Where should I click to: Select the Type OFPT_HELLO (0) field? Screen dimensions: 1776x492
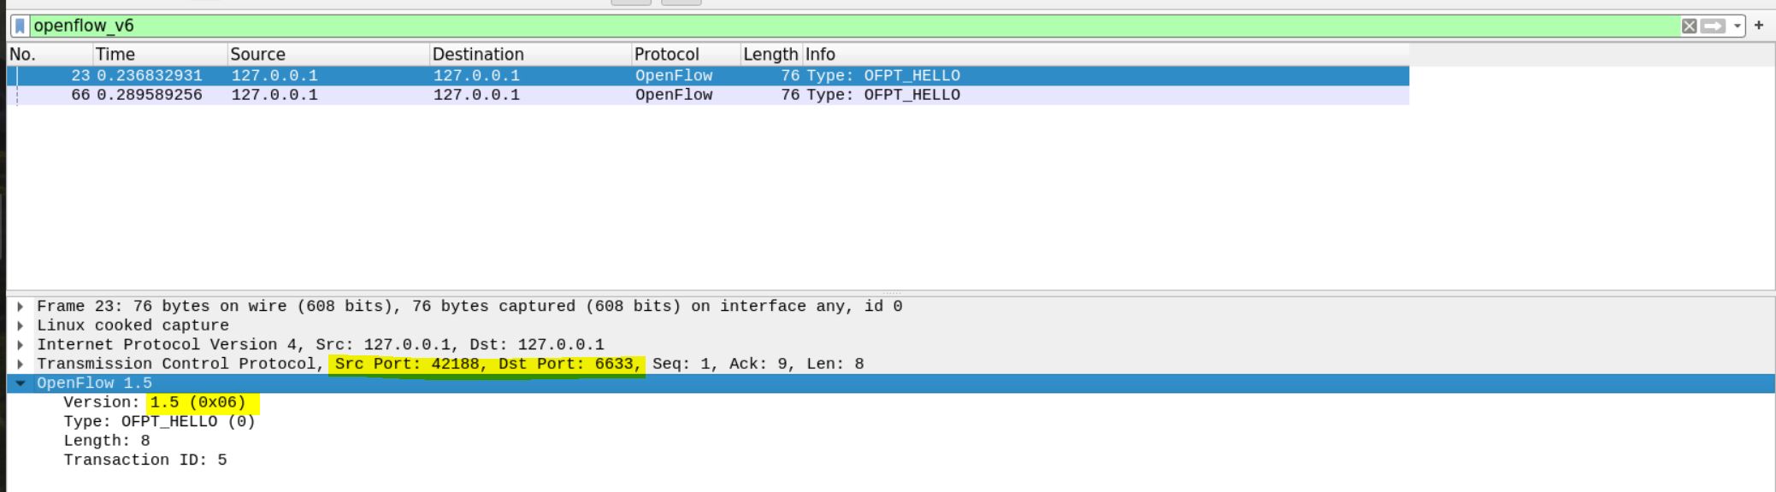159,422
